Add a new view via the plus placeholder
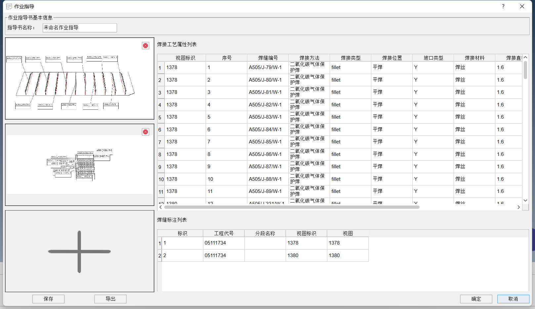The height and width of the screenshot is (309, 535). tap(79, 252)
